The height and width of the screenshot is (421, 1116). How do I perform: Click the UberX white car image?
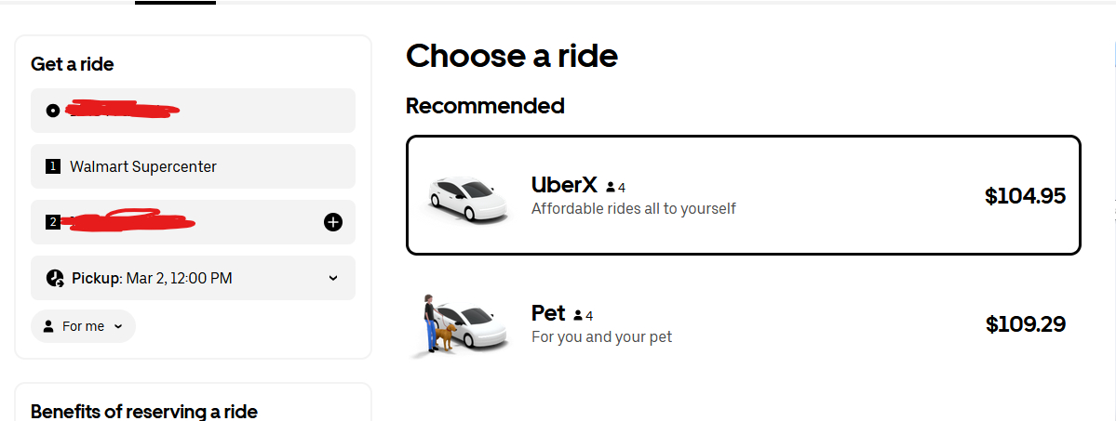[x=468, y=198]
